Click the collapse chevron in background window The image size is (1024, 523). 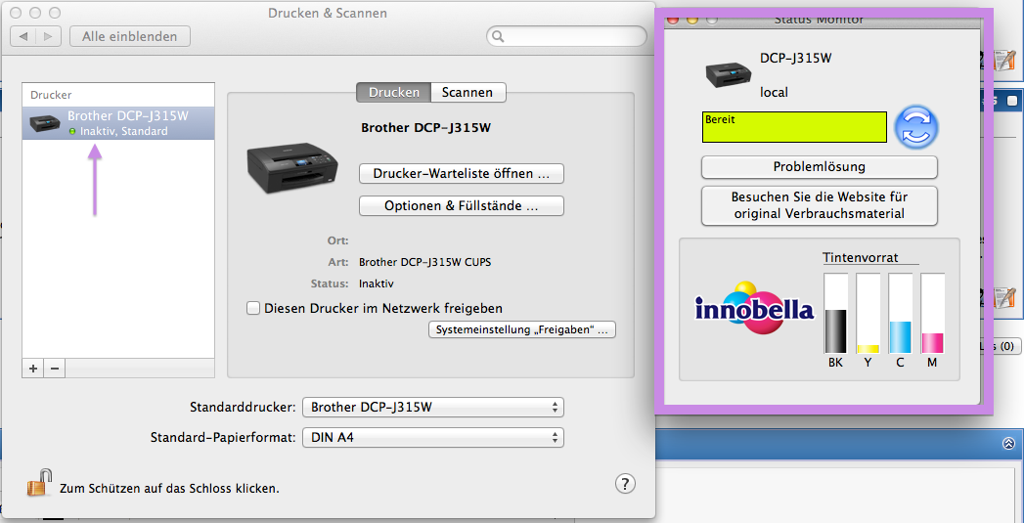1009,444
